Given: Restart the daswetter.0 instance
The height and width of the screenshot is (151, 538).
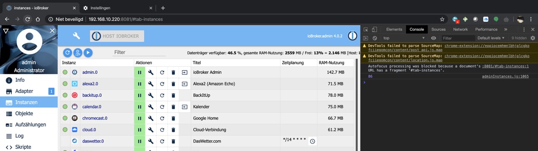Looking at the screenshot, I should pos(162,141).
